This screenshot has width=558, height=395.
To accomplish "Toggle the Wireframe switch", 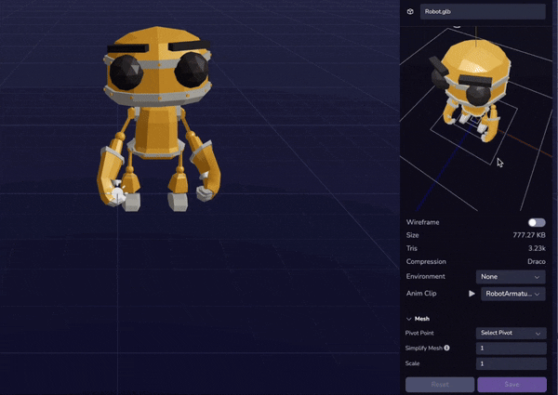I will point(537,222).
